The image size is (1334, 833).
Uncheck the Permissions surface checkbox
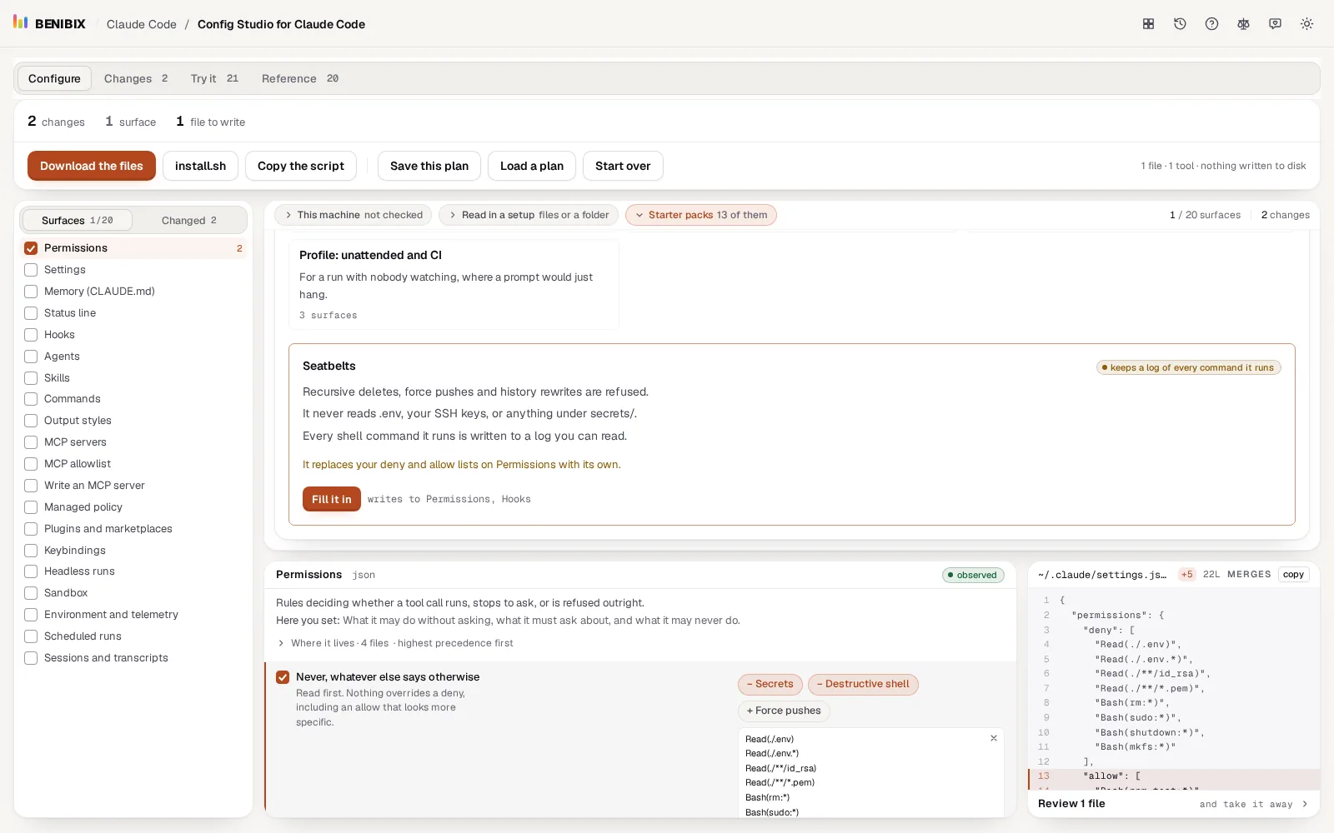pyautogui.click(x=31, y=248)
